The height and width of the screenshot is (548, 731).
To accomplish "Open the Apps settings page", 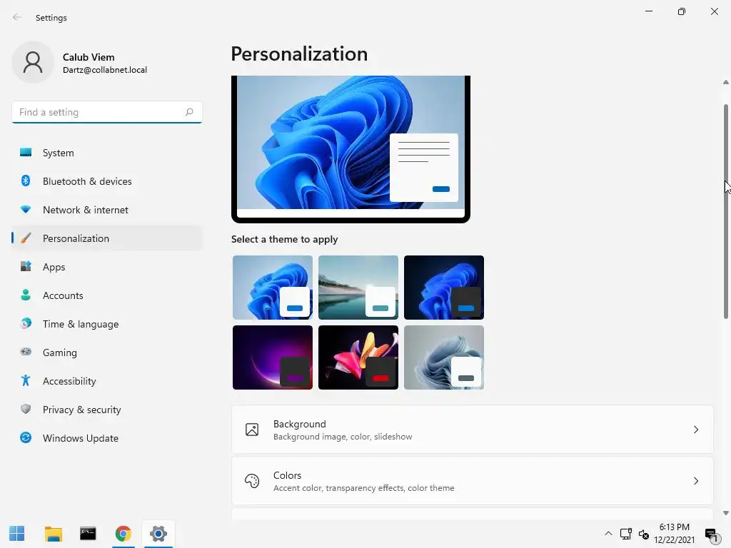I will (107, 267).
